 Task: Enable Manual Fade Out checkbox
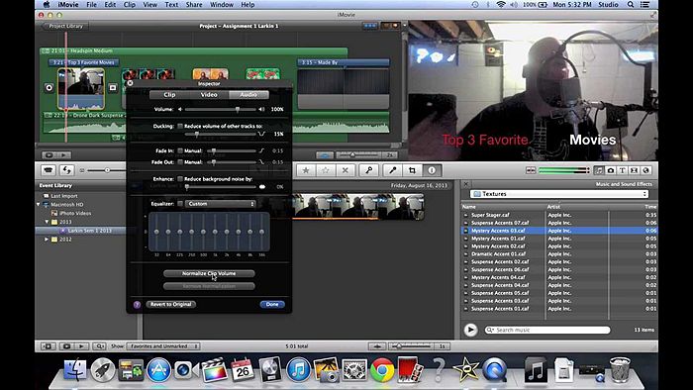(x=180, y=162)
